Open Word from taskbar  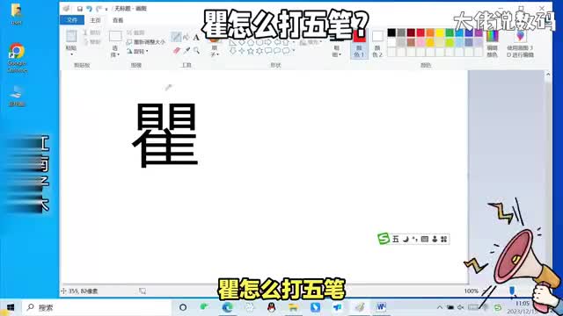tap(381, 307)
